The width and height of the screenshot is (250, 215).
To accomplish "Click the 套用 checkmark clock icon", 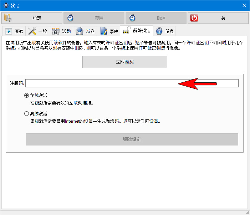I will (70, 18).
